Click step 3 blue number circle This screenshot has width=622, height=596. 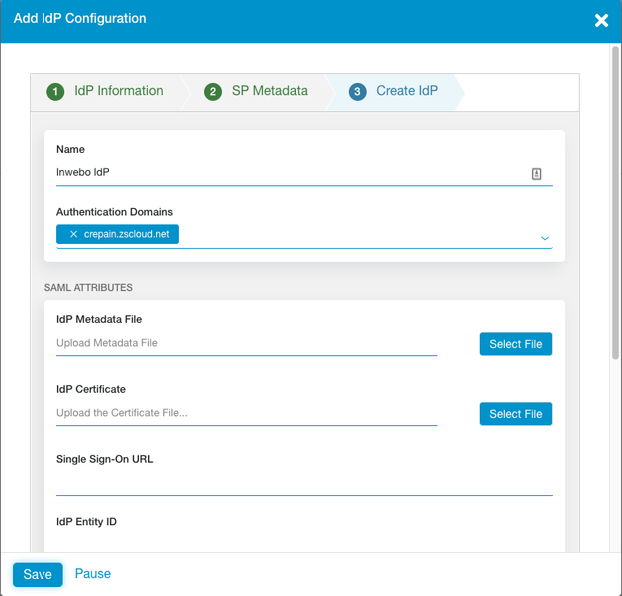(357, 92)
